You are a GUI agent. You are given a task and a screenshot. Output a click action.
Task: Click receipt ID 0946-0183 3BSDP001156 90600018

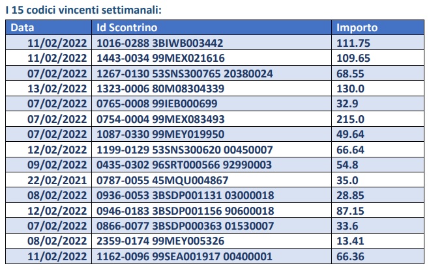(185, 211)
